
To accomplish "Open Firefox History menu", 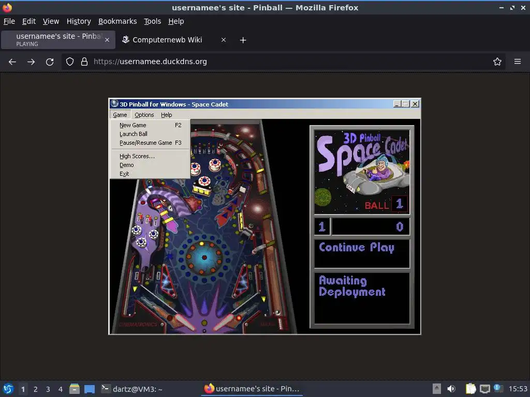I will pos(79,21).
